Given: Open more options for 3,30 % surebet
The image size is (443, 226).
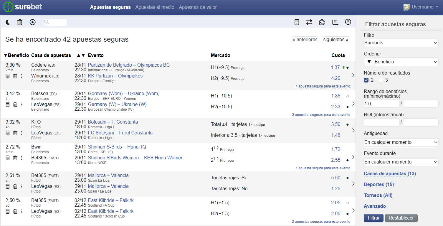Looking at the screenshot, I should 22,76.
